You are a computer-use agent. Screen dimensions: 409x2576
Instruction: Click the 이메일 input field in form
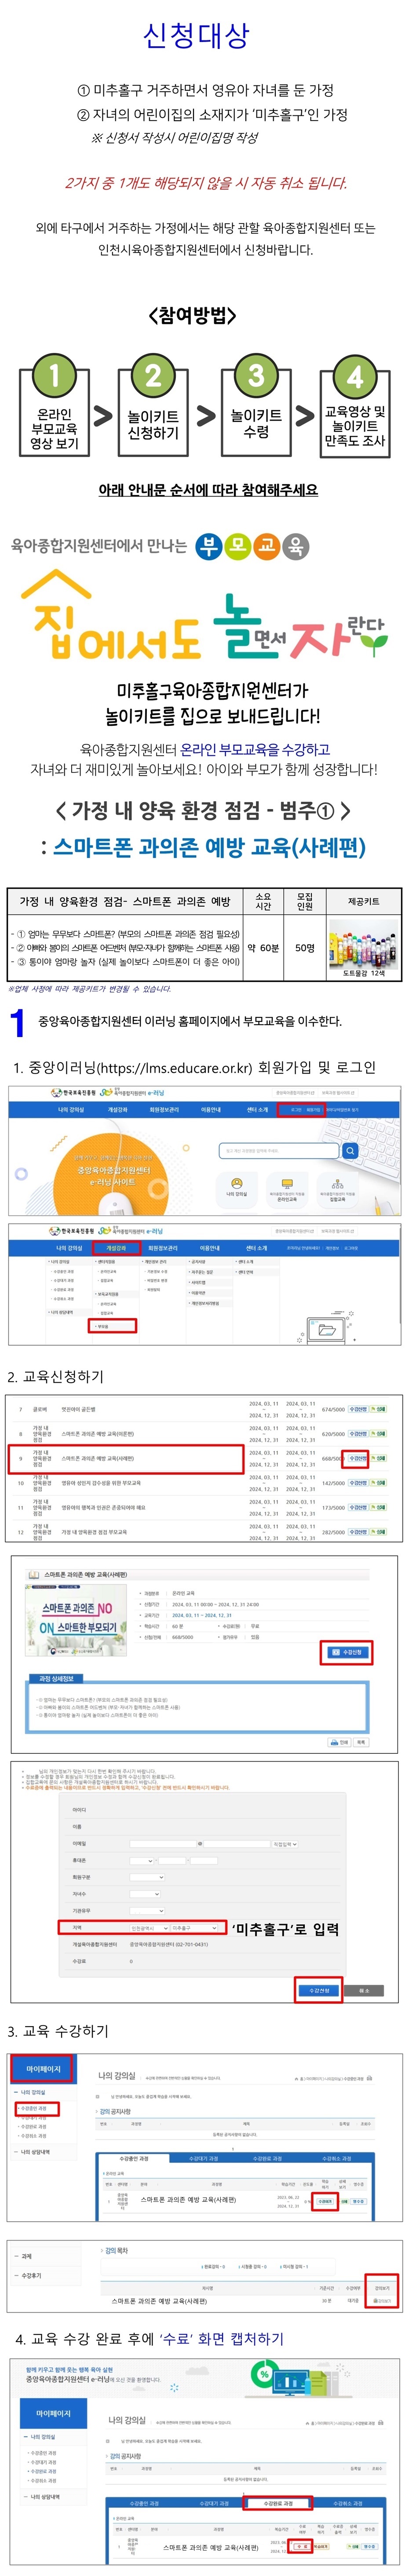click(x=164, y=1843)
